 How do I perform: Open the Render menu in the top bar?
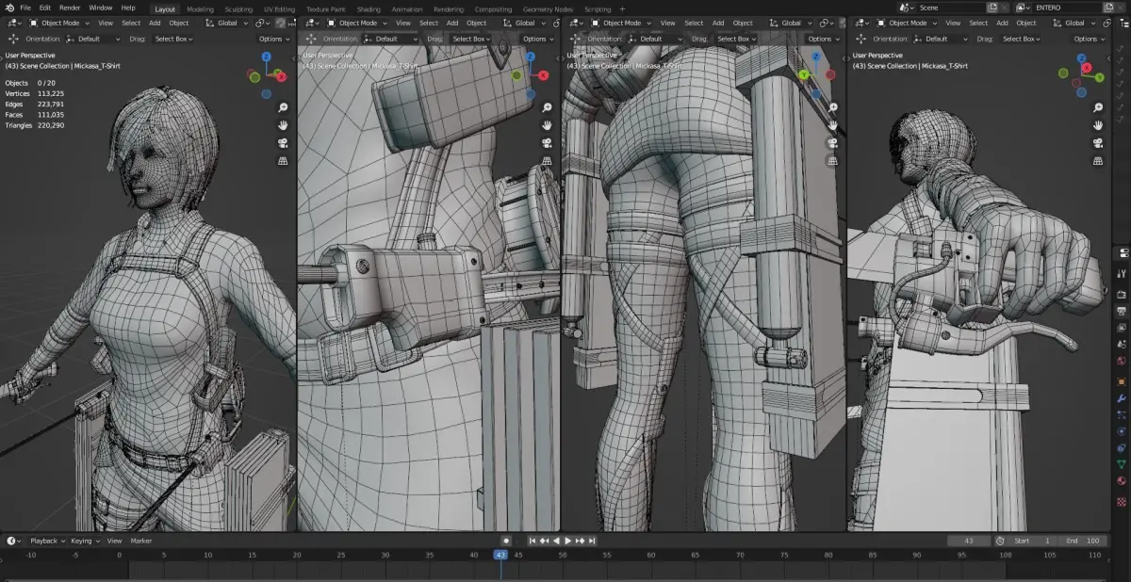click(70, 8)
